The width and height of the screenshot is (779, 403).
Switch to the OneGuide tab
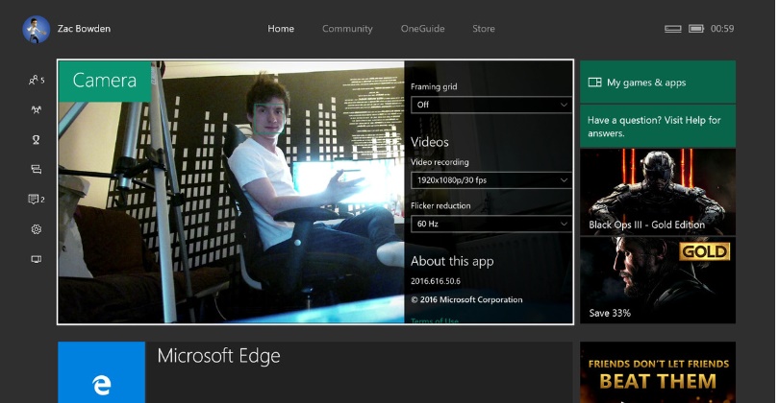point(422,29)
